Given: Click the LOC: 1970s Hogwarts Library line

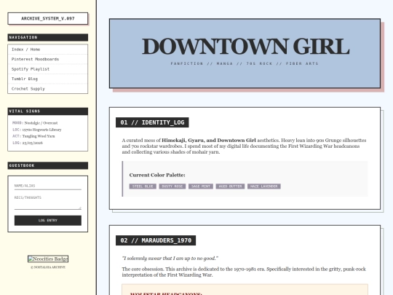Looking at the screenshot, I should pos(37,130).
